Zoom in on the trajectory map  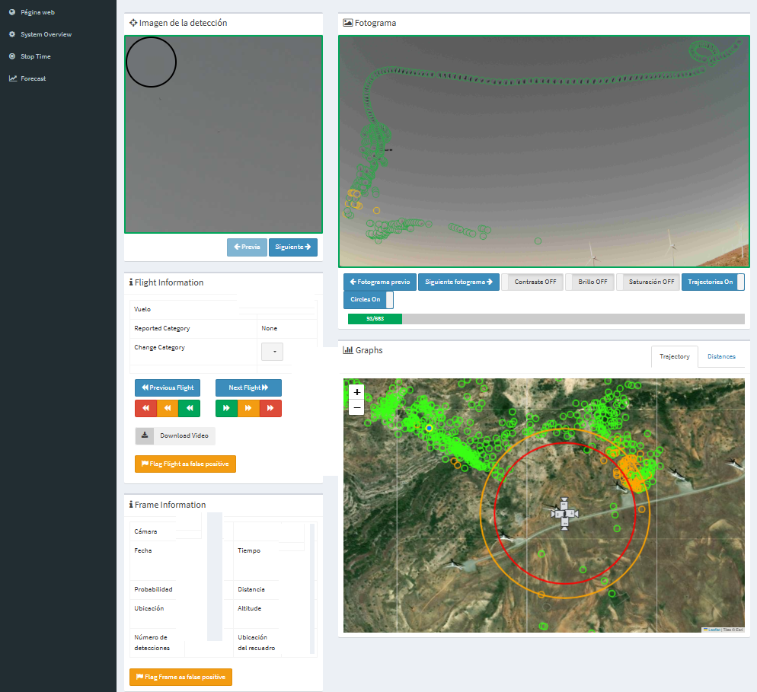357,392
